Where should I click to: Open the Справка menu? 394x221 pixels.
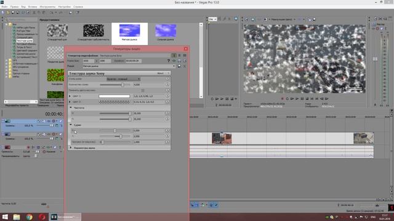(78, 7)
